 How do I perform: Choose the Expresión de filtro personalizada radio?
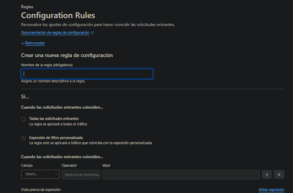click(23, 138)
